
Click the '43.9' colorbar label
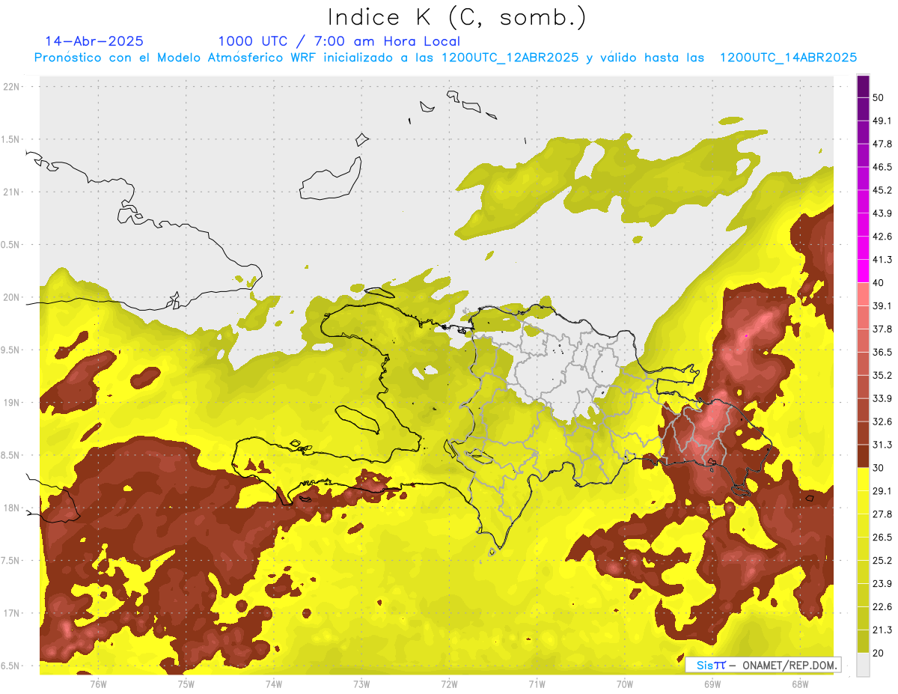pyautogui.click(x=882, y=213)
